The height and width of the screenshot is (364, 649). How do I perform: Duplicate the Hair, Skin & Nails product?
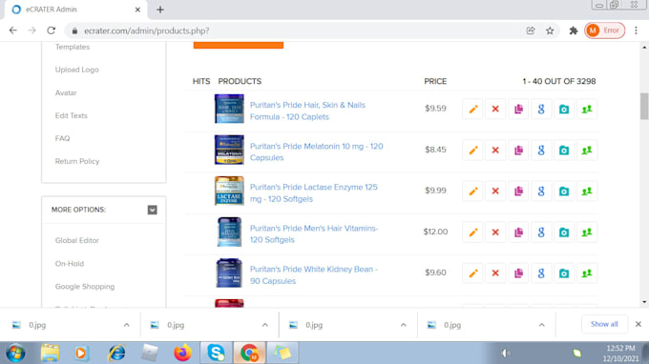[518, 109]
